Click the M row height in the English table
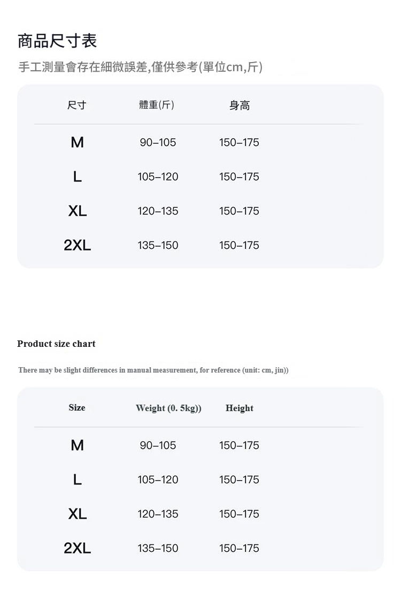 [239, 445]
